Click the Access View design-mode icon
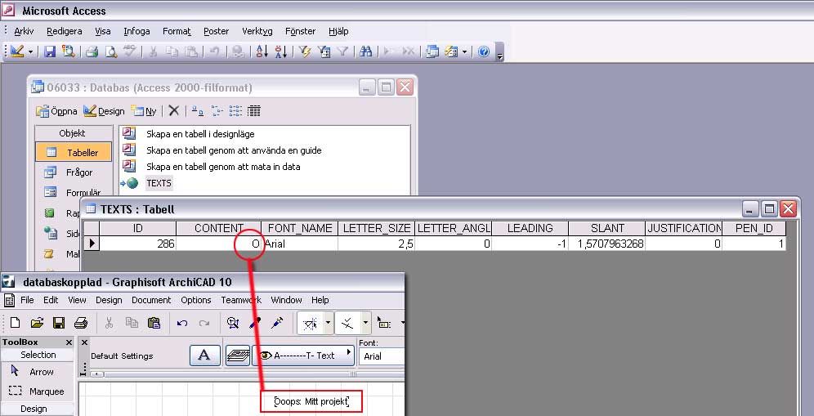 (16, 51)
